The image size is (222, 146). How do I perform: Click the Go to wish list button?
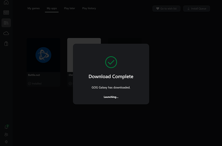166,9
